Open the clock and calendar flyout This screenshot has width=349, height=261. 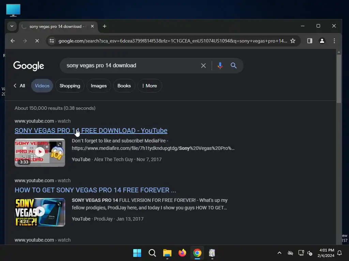click(326, 253)
